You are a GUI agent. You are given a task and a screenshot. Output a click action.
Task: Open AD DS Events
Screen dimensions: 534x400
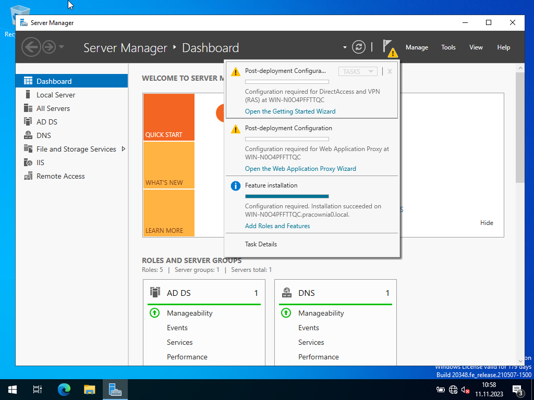(x=177, y=328)
